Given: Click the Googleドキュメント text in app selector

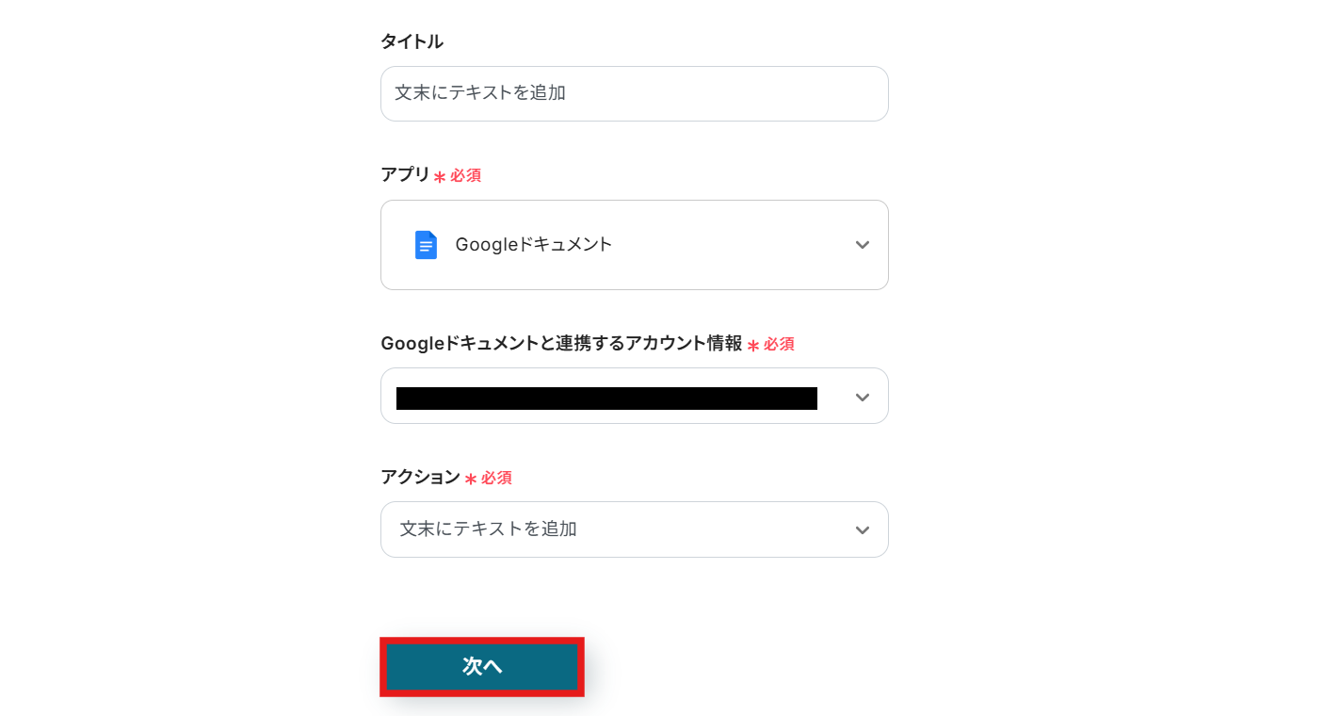Looking at the screenshot, I should 534,245.
